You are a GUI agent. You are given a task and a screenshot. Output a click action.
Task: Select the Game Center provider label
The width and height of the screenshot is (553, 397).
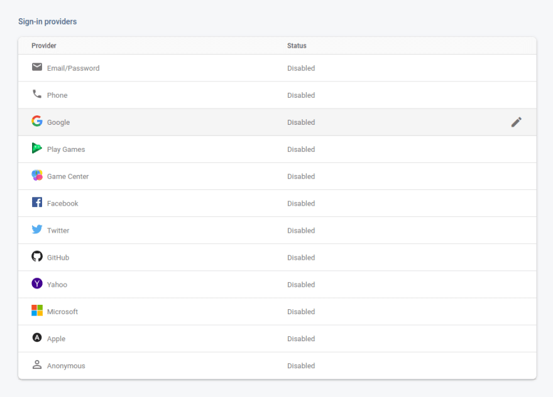click(68, 176)
